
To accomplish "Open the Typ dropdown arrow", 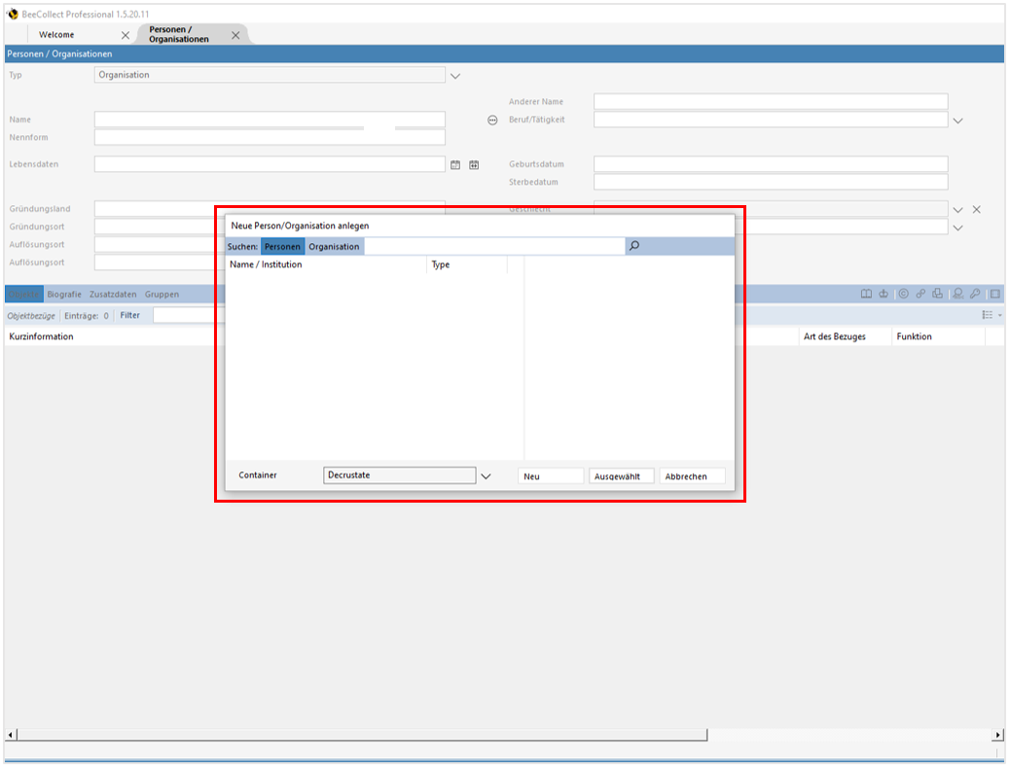I will coord(454,75).
